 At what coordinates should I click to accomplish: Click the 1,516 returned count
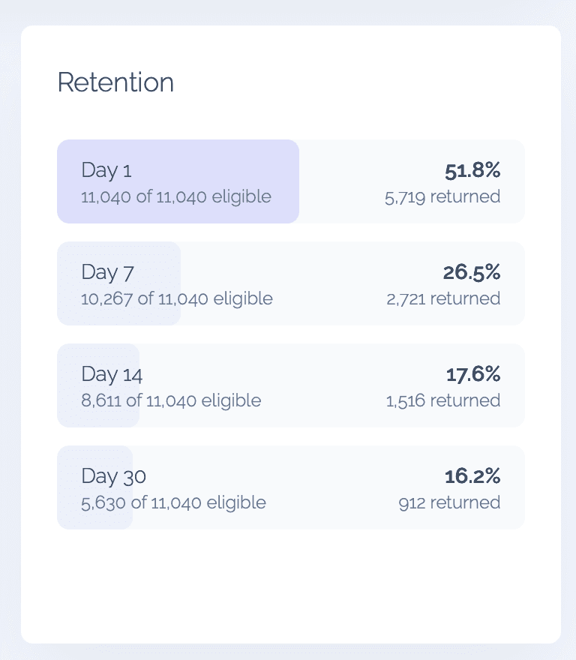(443, 400)
